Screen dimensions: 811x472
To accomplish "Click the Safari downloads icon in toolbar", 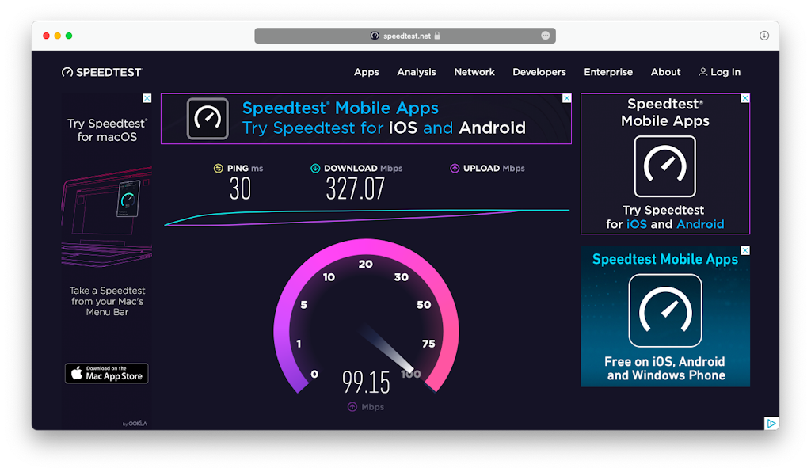I will click(x=764, y=36).
